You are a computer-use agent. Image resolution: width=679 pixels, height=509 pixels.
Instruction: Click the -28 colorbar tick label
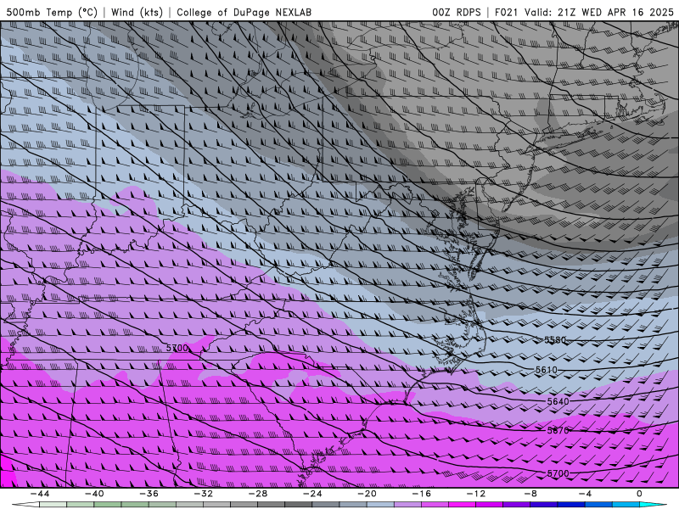tap(258, 494)
